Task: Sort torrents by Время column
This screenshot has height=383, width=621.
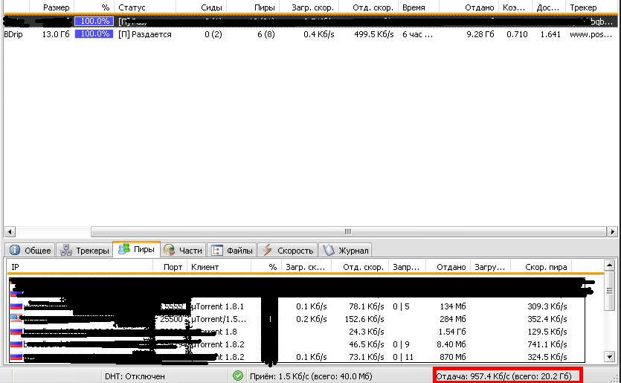Action: (x=419, y=7)
